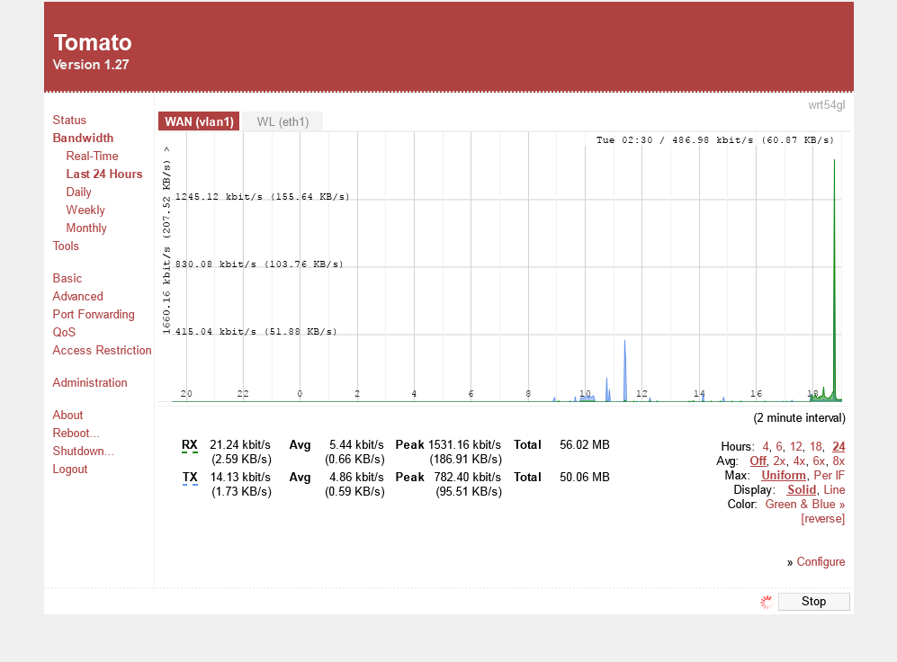Go to Daily bandwidth view
The width and height of the screenshot is (897, 662).
click(x=78, y=192)
